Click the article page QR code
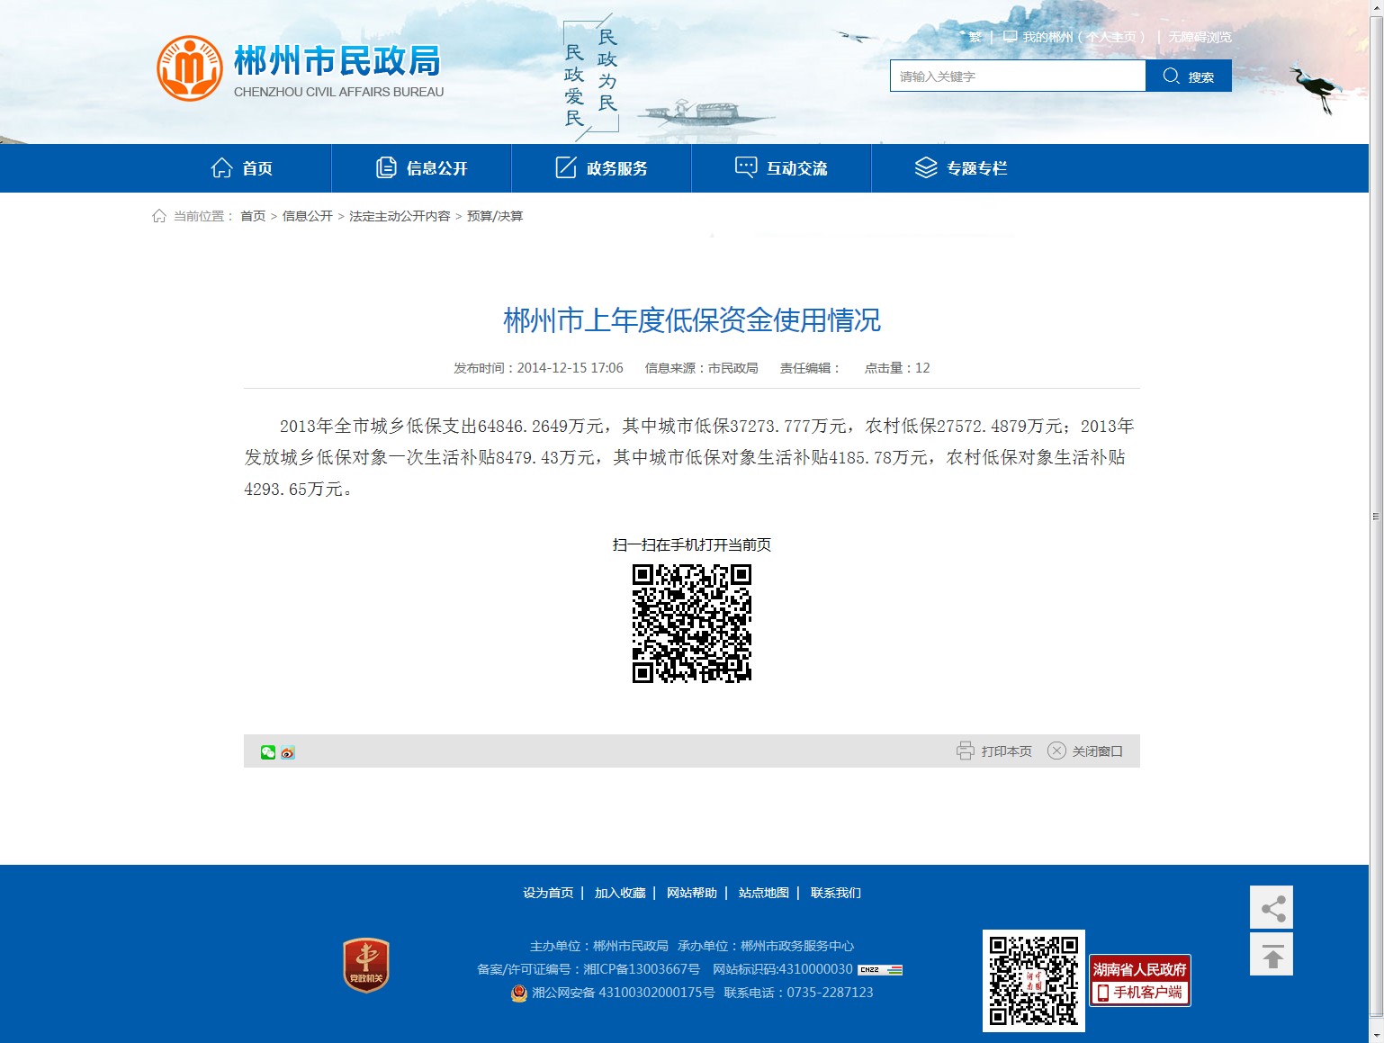This screenshot has height=1043, width=1384. [692, 624]
